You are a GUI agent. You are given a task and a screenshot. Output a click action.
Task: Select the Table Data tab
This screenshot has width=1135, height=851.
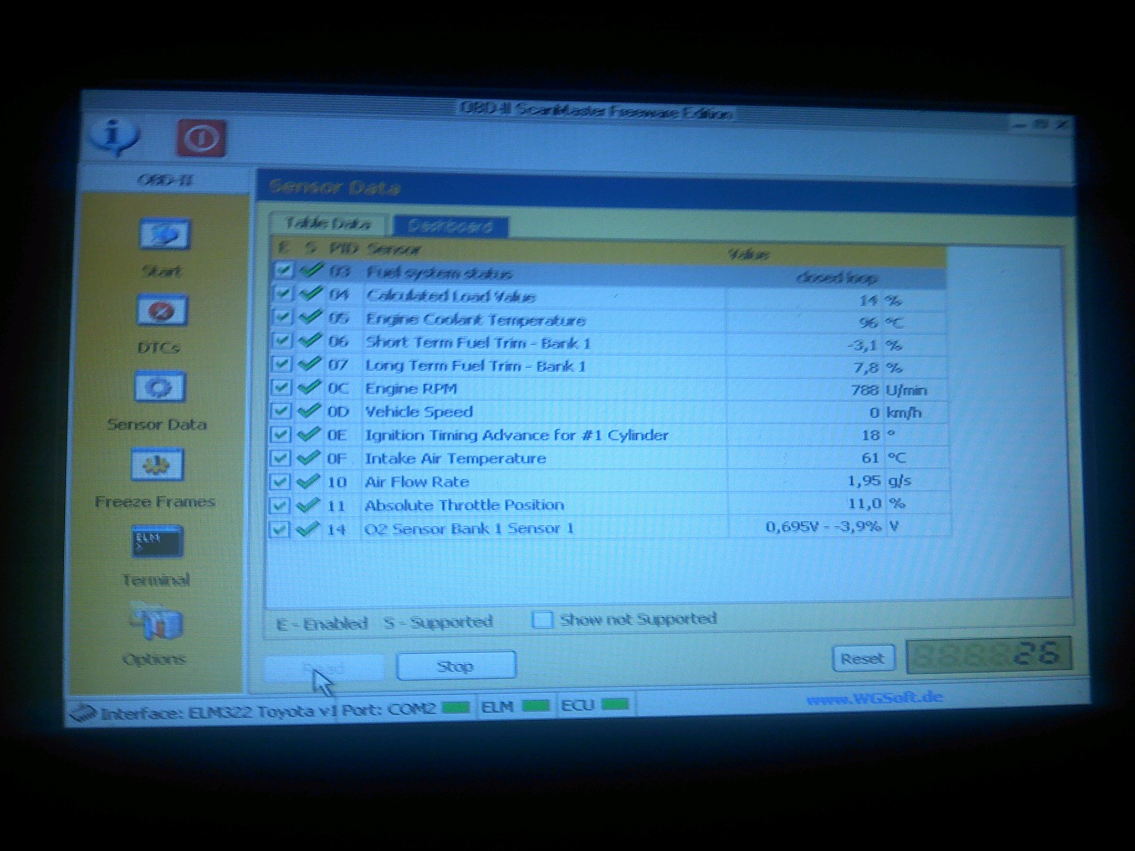328,224
